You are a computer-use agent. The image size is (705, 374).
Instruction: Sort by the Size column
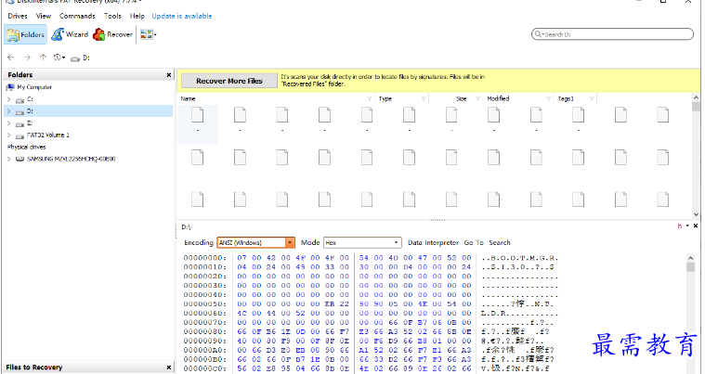462,98
